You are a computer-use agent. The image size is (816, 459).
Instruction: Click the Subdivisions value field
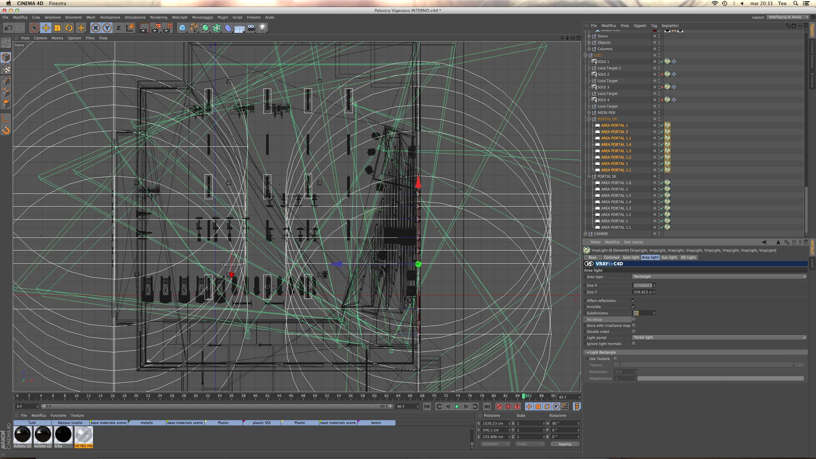(643, 313)
